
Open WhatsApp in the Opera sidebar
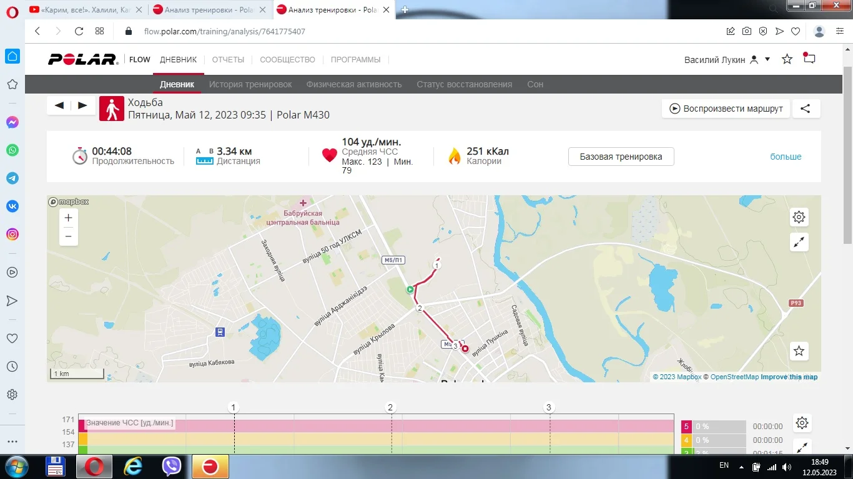(12, 150)
